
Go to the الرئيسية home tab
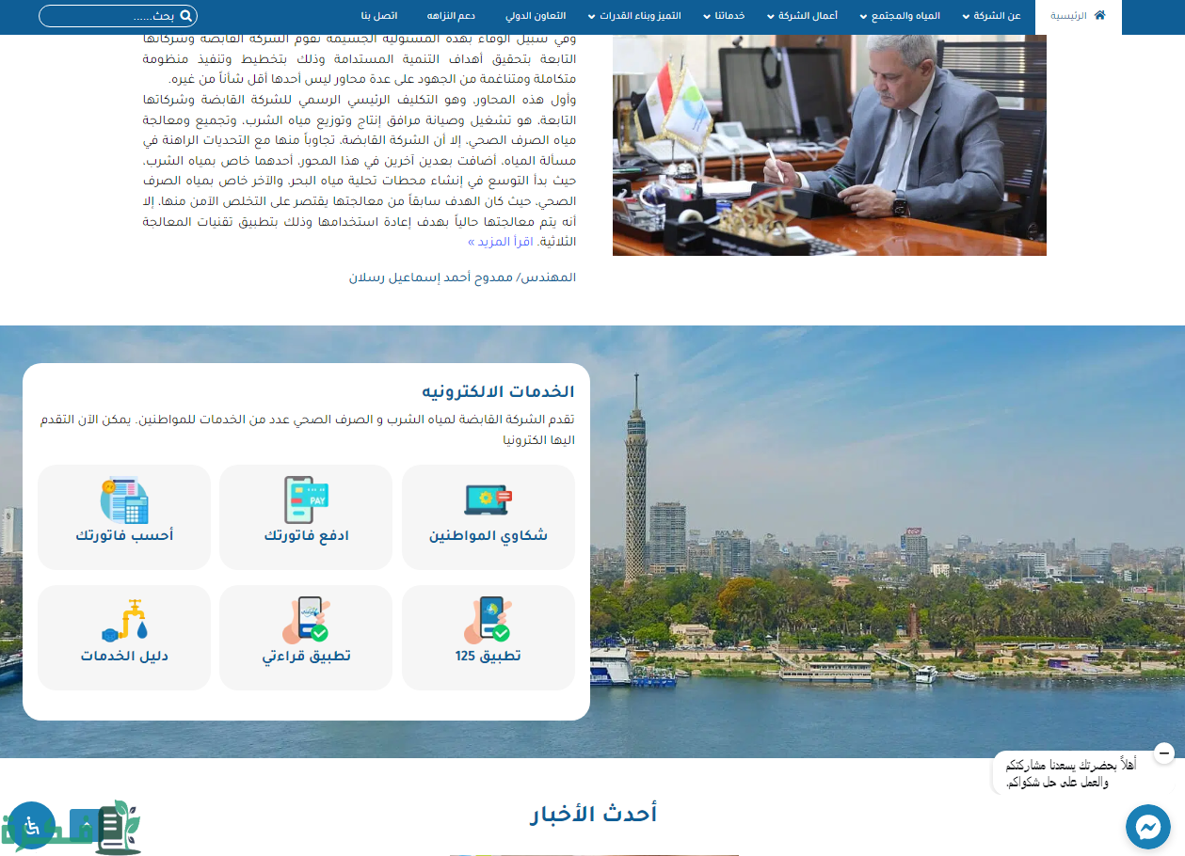coord(1078,16)
